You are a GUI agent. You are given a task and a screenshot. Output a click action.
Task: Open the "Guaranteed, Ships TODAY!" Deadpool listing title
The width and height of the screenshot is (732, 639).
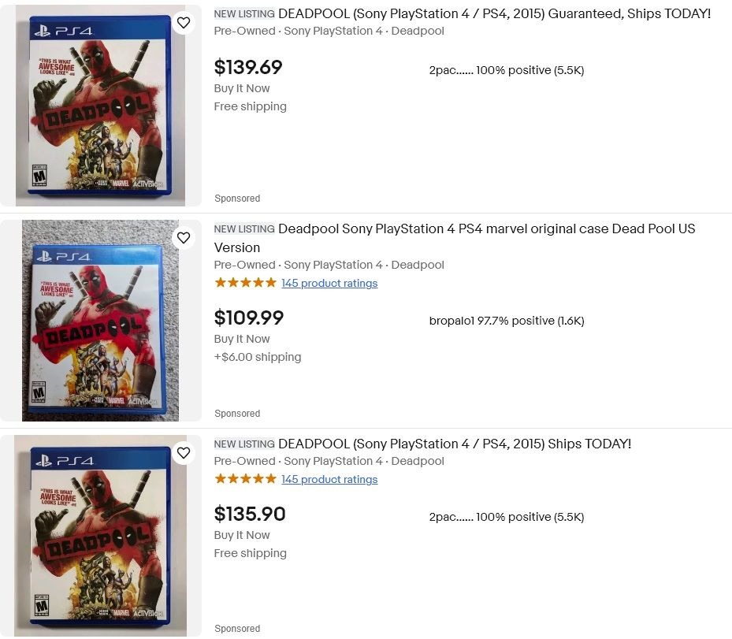coord(494,13)
